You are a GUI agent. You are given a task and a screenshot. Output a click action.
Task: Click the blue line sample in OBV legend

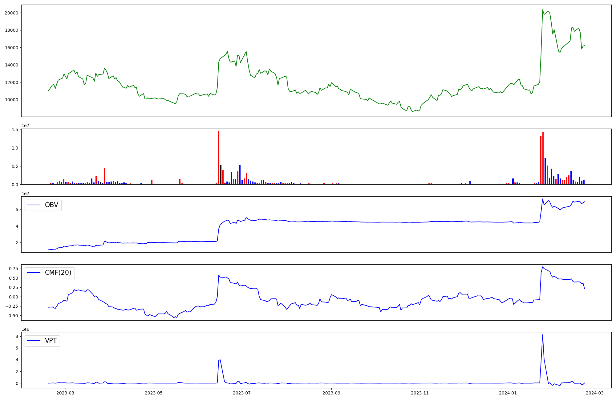(34, 205)
